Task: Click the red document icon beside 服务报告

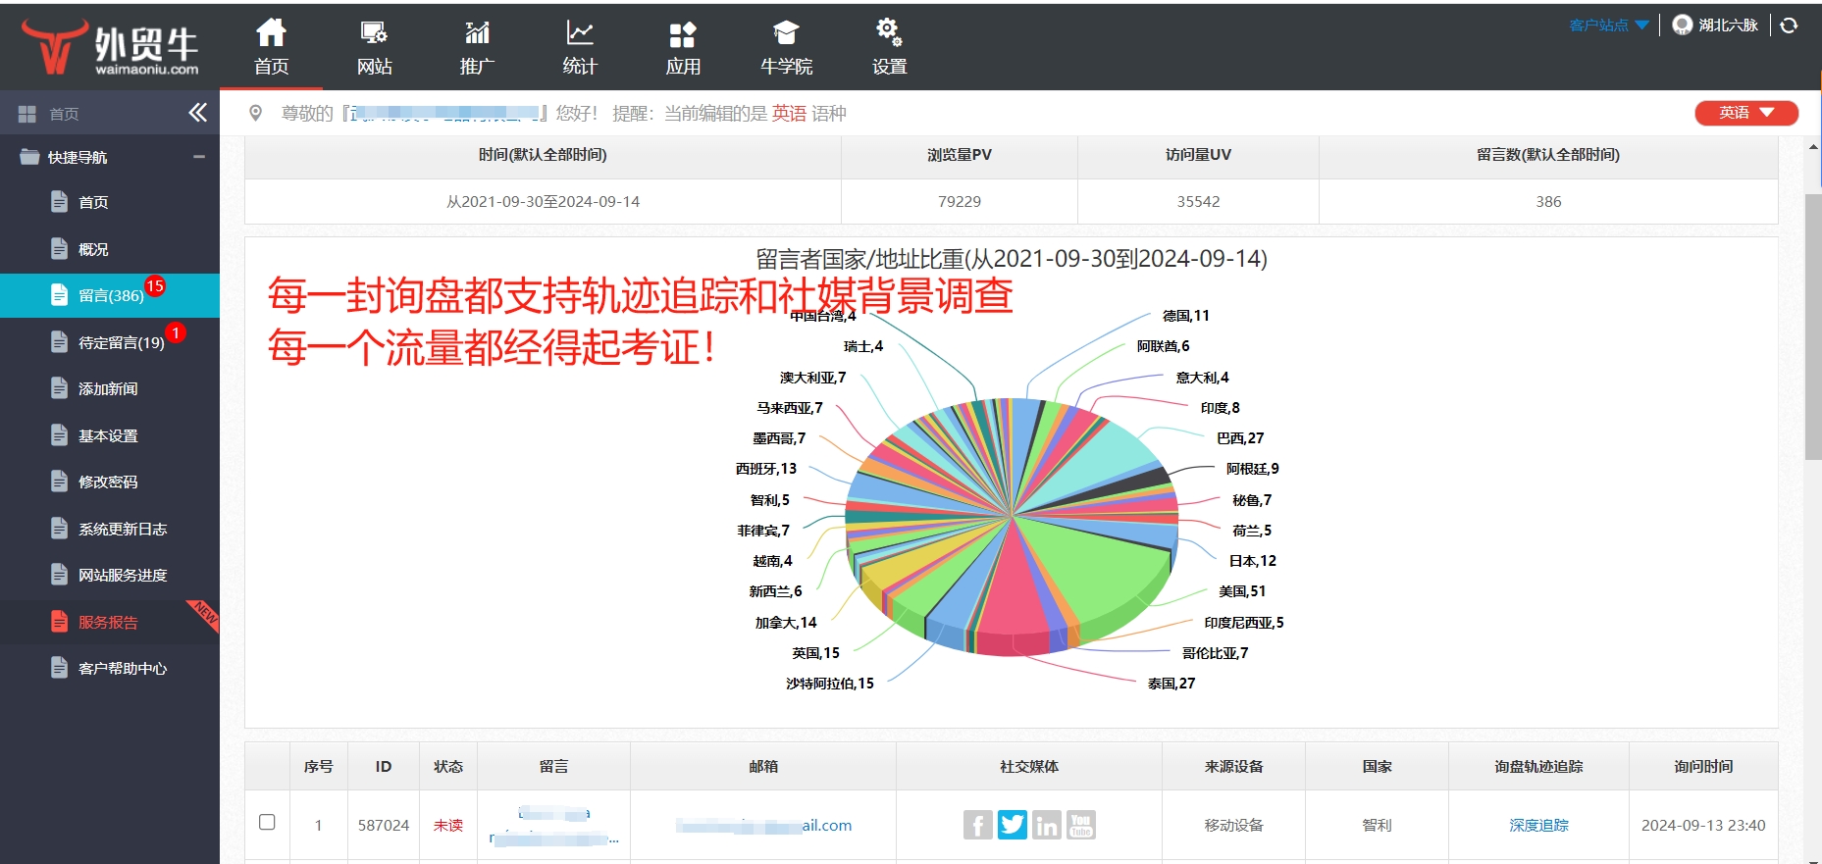Action: [x=59, y=622]
